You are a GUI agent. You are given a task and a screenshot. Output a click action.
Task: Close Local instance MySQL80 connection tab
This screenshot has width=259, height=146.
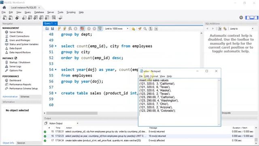point(39,8)
